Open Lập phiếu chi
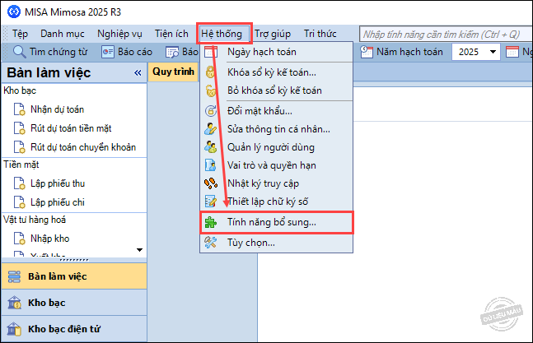The image size is (533, 343). pyautogui.click(x=57, y=202)
